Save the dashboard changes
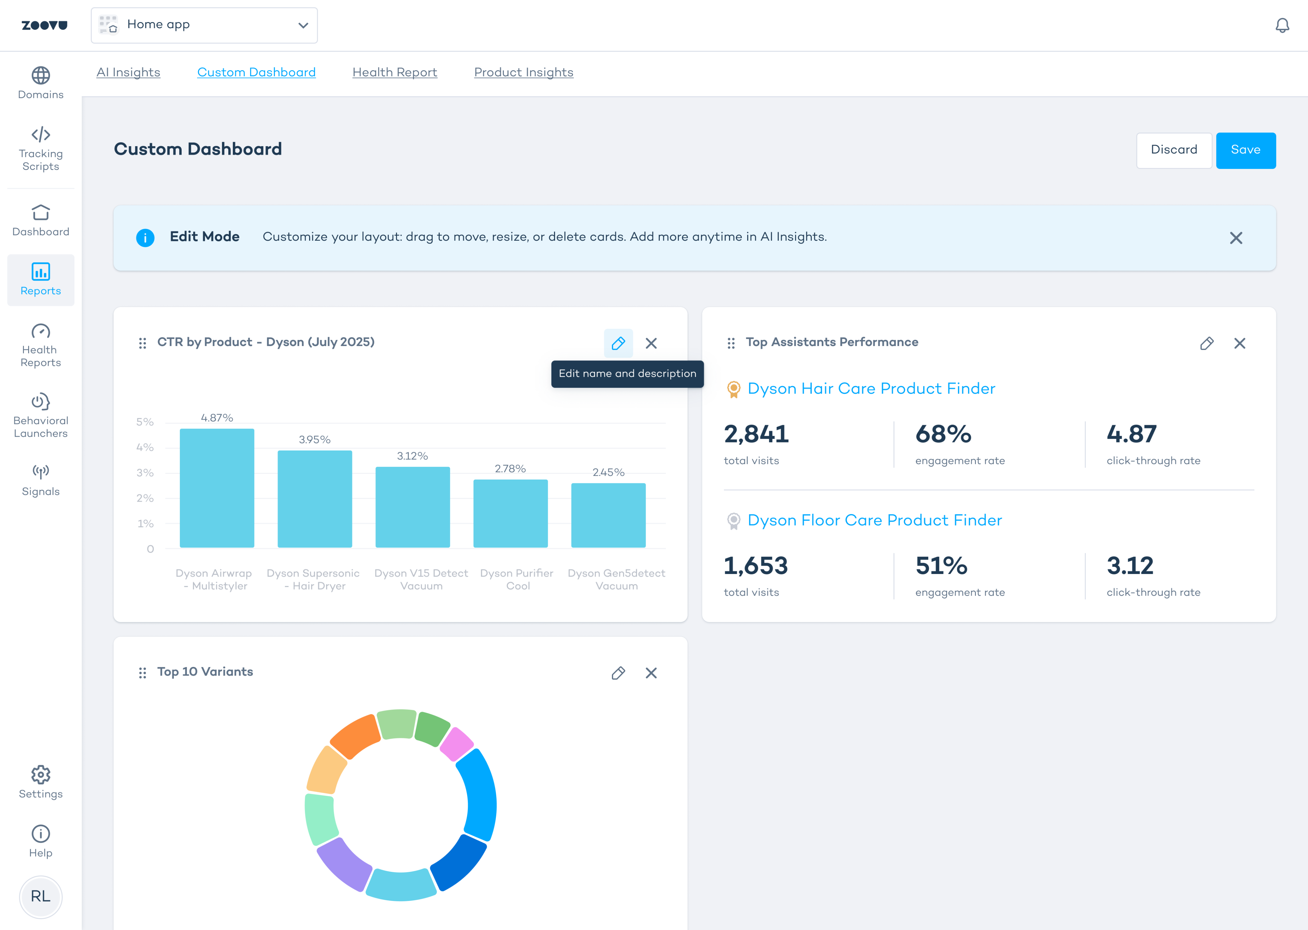The height and width of the screenshot is (930, 1308). pos(1245,150)
